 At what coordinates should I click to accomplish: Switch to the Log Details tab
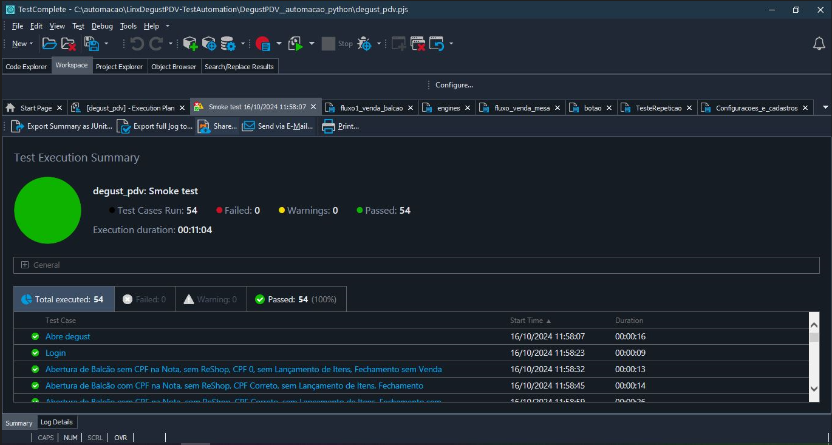click(56, 422)
